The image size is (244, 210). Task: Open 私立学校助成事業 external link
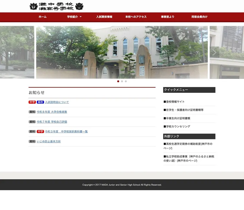click(189, 158)
